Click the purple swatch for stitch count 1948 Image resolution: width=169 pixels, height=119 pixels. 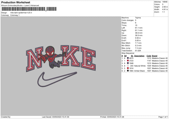(128, 63)
